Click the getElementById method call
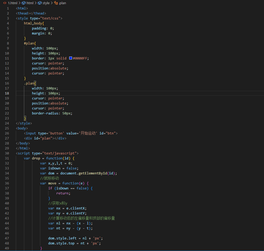Viewport: 264px width, 251px height. tap(93, 173)
